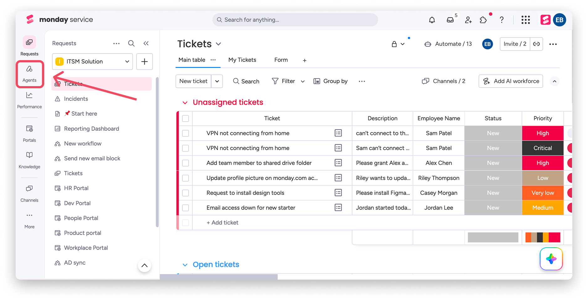
Task: Add a new board view with plus
Action: click(304, 60)
